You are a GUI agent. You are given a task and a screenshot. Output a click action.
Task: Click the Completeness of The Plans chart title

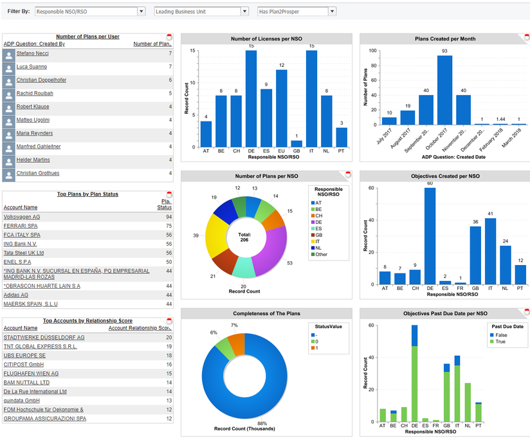pos(266,314)
